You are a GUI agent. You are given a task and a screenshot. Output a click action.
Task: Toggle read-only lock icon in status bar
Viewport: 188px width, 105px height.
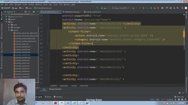pyautogui.click(x=175, y=99)
